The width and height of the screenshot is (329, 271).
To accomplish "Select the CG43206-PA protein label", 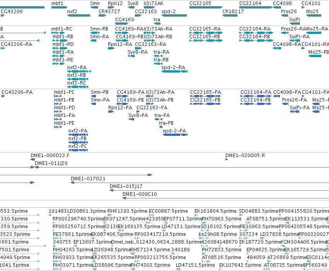I will (17, 92).
